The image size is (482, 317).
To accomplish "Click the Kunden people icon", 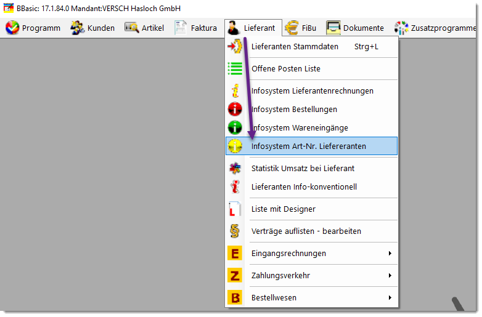I will (78, 28).
